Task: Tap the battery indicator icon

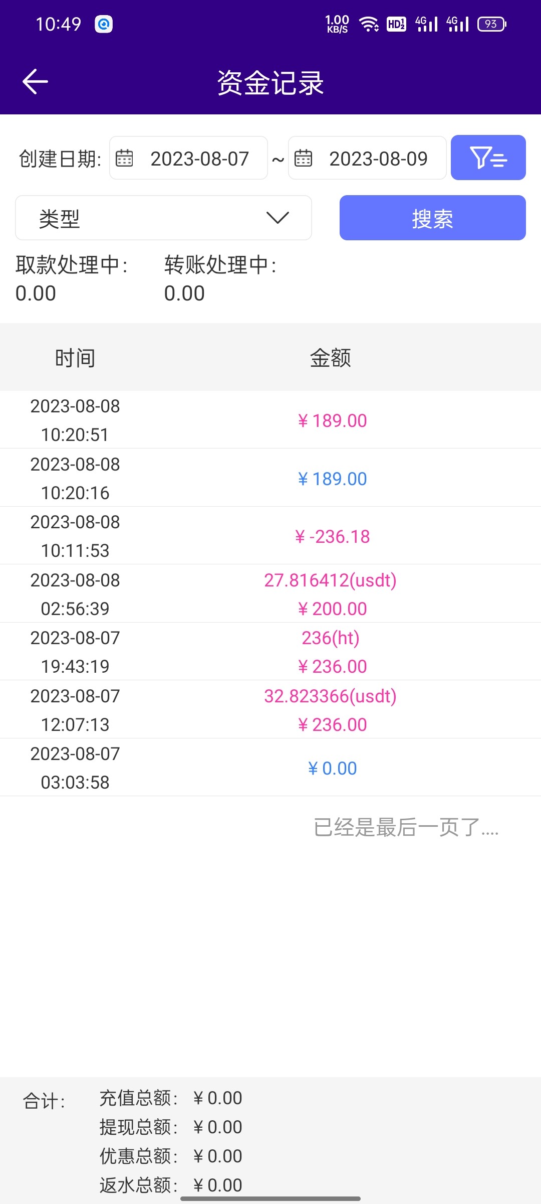Action: tap(492, 24)
